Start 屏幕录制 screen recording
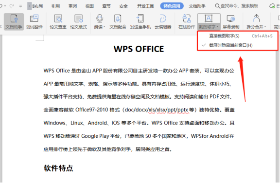This screenshot has width=280, height=183. (231, 21)
